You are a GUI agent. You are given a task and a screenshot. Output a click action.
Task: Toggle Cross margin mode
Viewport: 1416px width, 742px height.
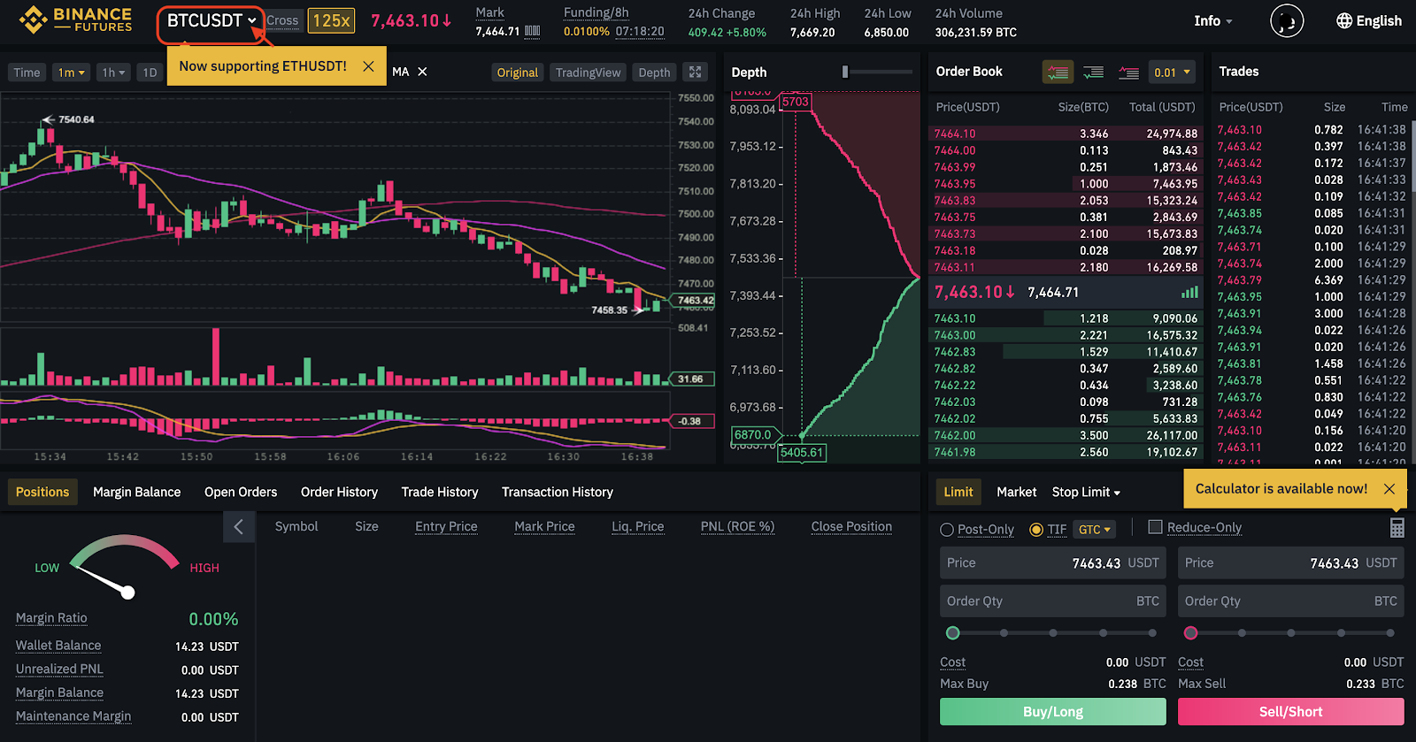(282, 20)
